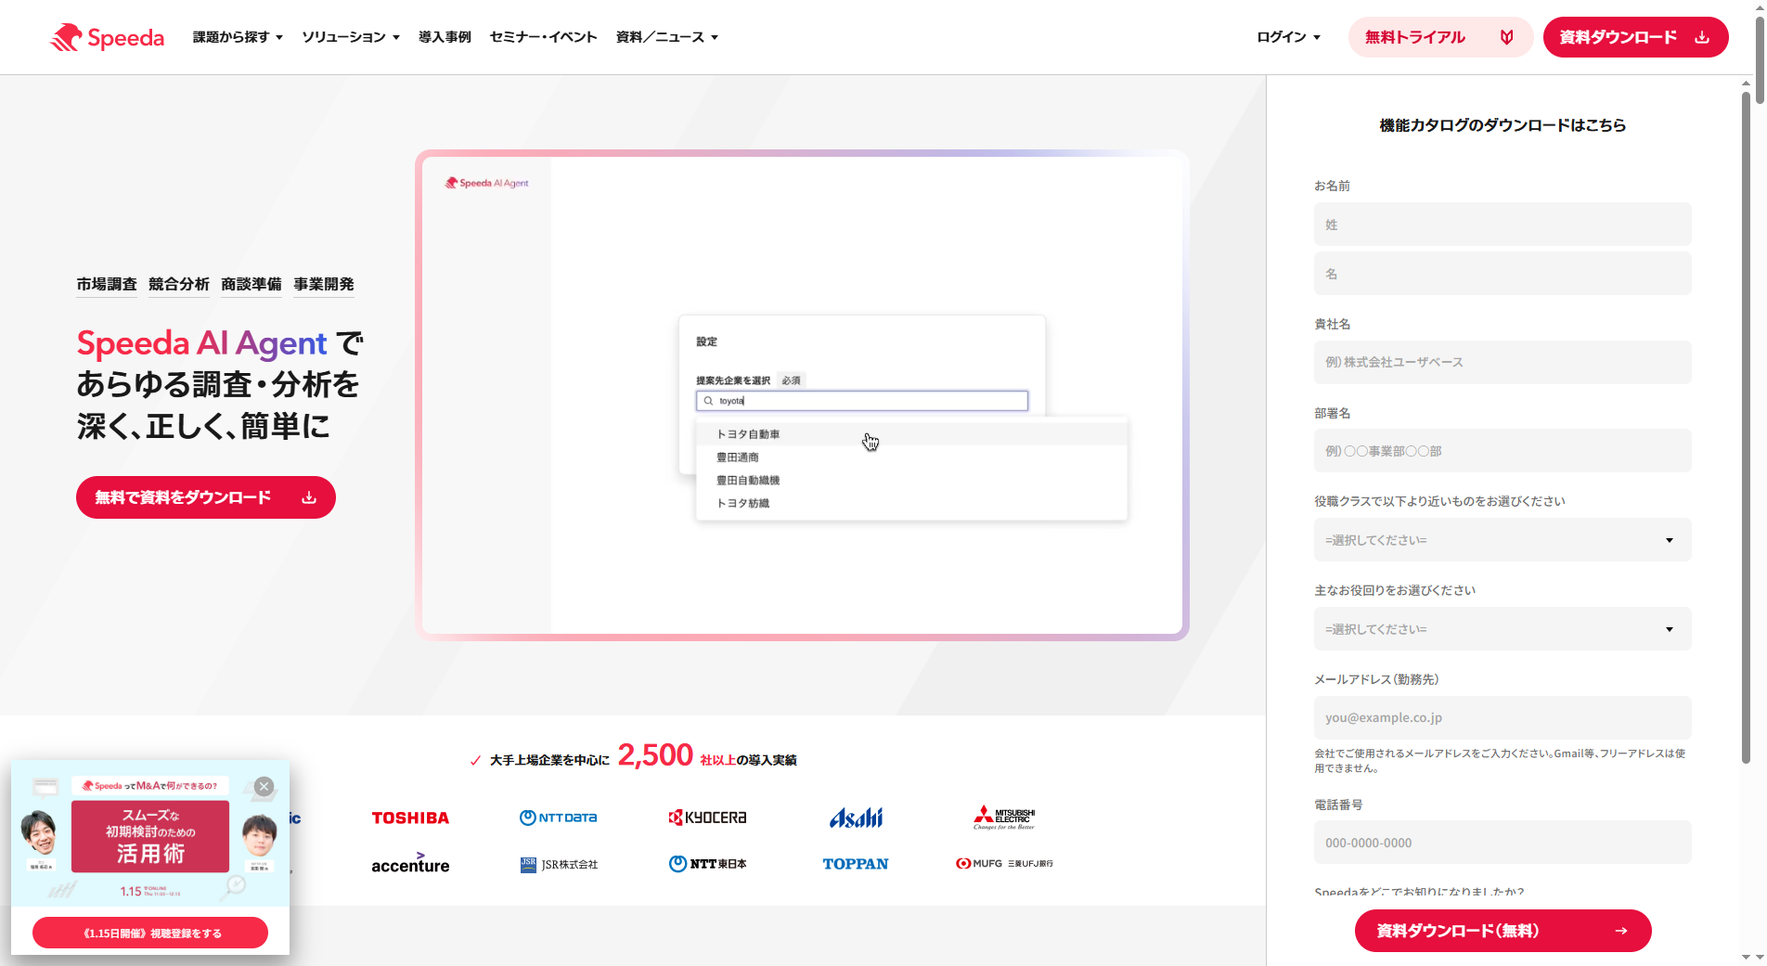Image resolution: width=1767 pixels, height=966 pixels.
Task: Open セミナー・イベント page
Action: (x=543, y=37)
